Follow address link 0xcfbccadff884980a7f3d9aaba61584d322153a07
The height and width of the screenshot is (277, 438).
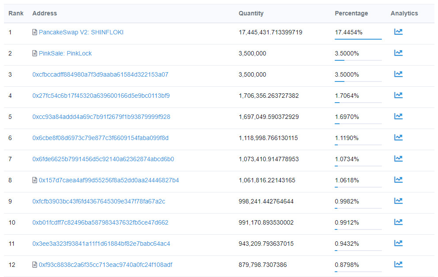[x=100, y=75]
